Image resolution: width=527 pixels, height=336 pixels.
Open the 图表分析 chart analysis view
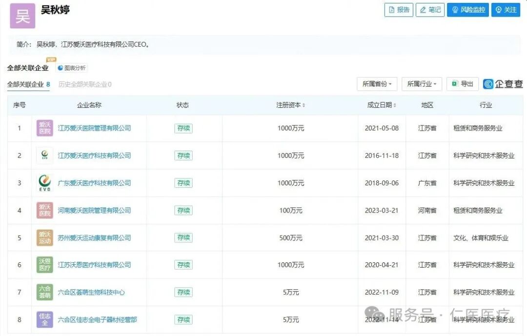[x=71, y=68]
